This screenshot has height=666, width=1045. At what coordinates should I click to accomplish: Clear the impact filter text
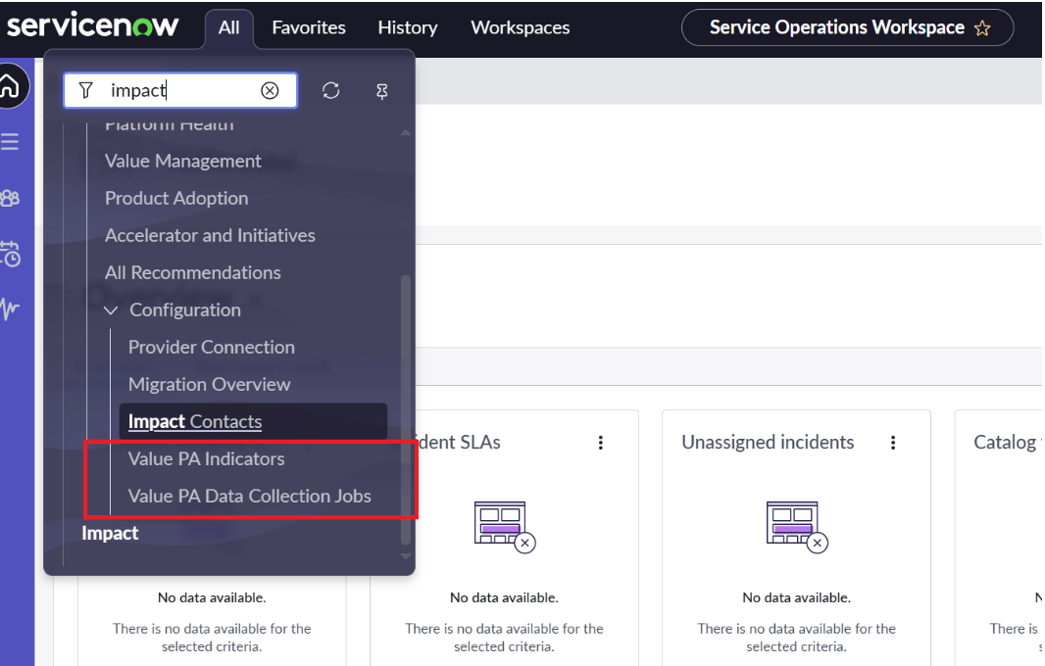coord(270,90)
